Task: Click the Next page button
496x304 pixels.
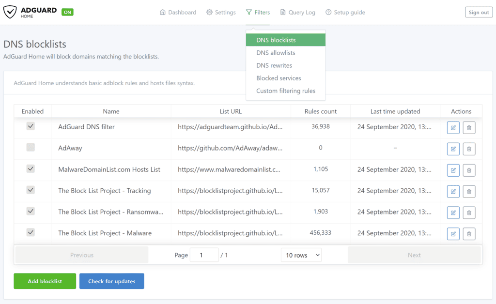Action: pyautogui.click(x=414, y=255)
